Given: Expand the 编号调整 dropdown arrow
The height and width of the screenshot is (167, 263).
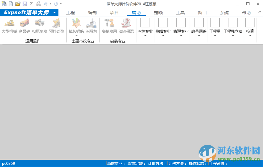Looking at the screenshot, I should [199, 36].
